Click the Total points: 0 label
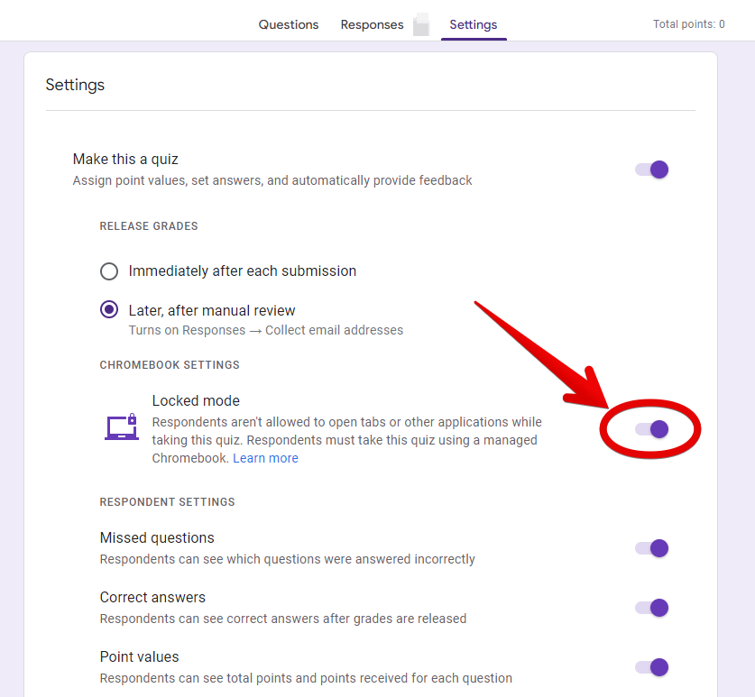Screen dimensions: 755x697 [x=688, y=24]
